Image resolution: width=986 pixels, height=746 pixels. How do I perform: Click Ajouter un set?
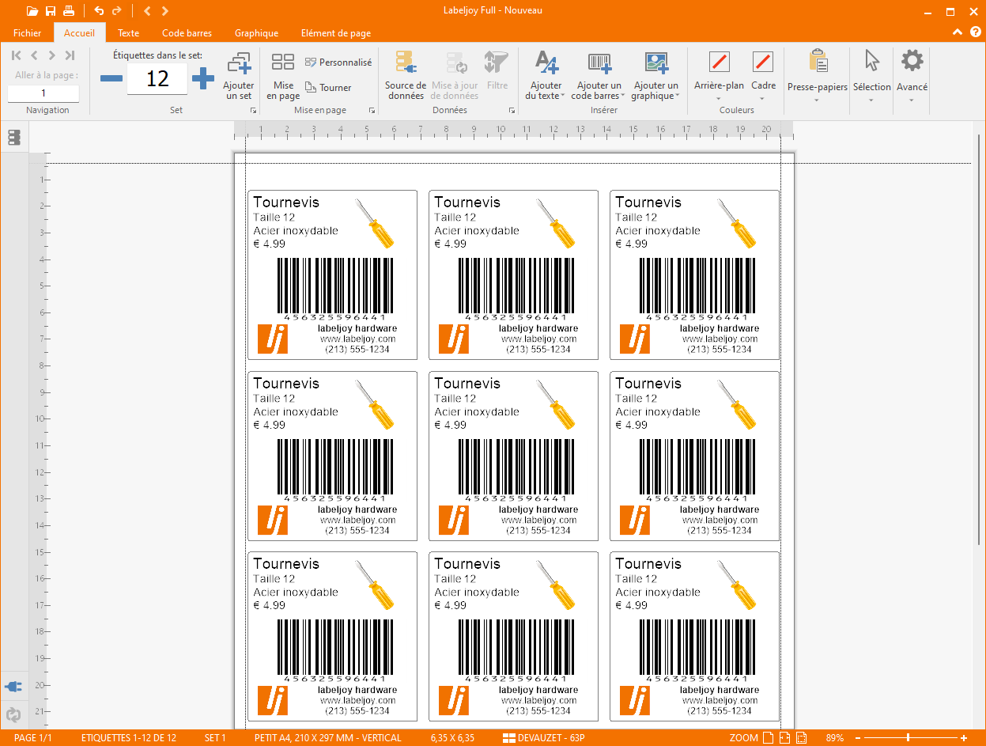239,76
